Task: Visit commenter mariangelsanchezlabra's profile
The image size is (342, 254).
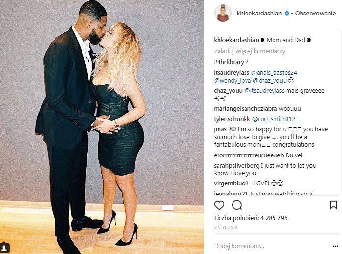Action: pyautogui.click(x=246, y=109)
